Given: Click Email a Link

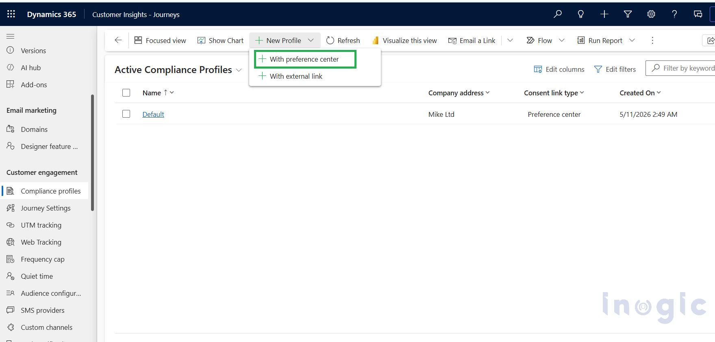Looking at the screenshot, I should (x=472, y=40).
